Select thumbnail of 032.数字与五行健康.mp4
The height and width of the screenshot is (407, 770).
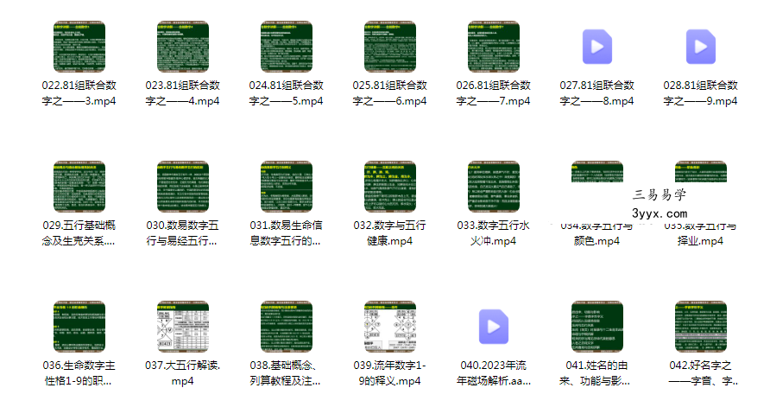point(390,187)
